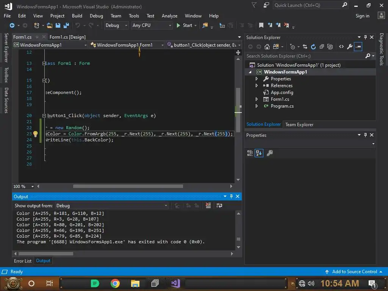The width and height of the screenshot is (388, 291).
Task: Toggle Show All Files in Solution Explorer
Action: 330,47
